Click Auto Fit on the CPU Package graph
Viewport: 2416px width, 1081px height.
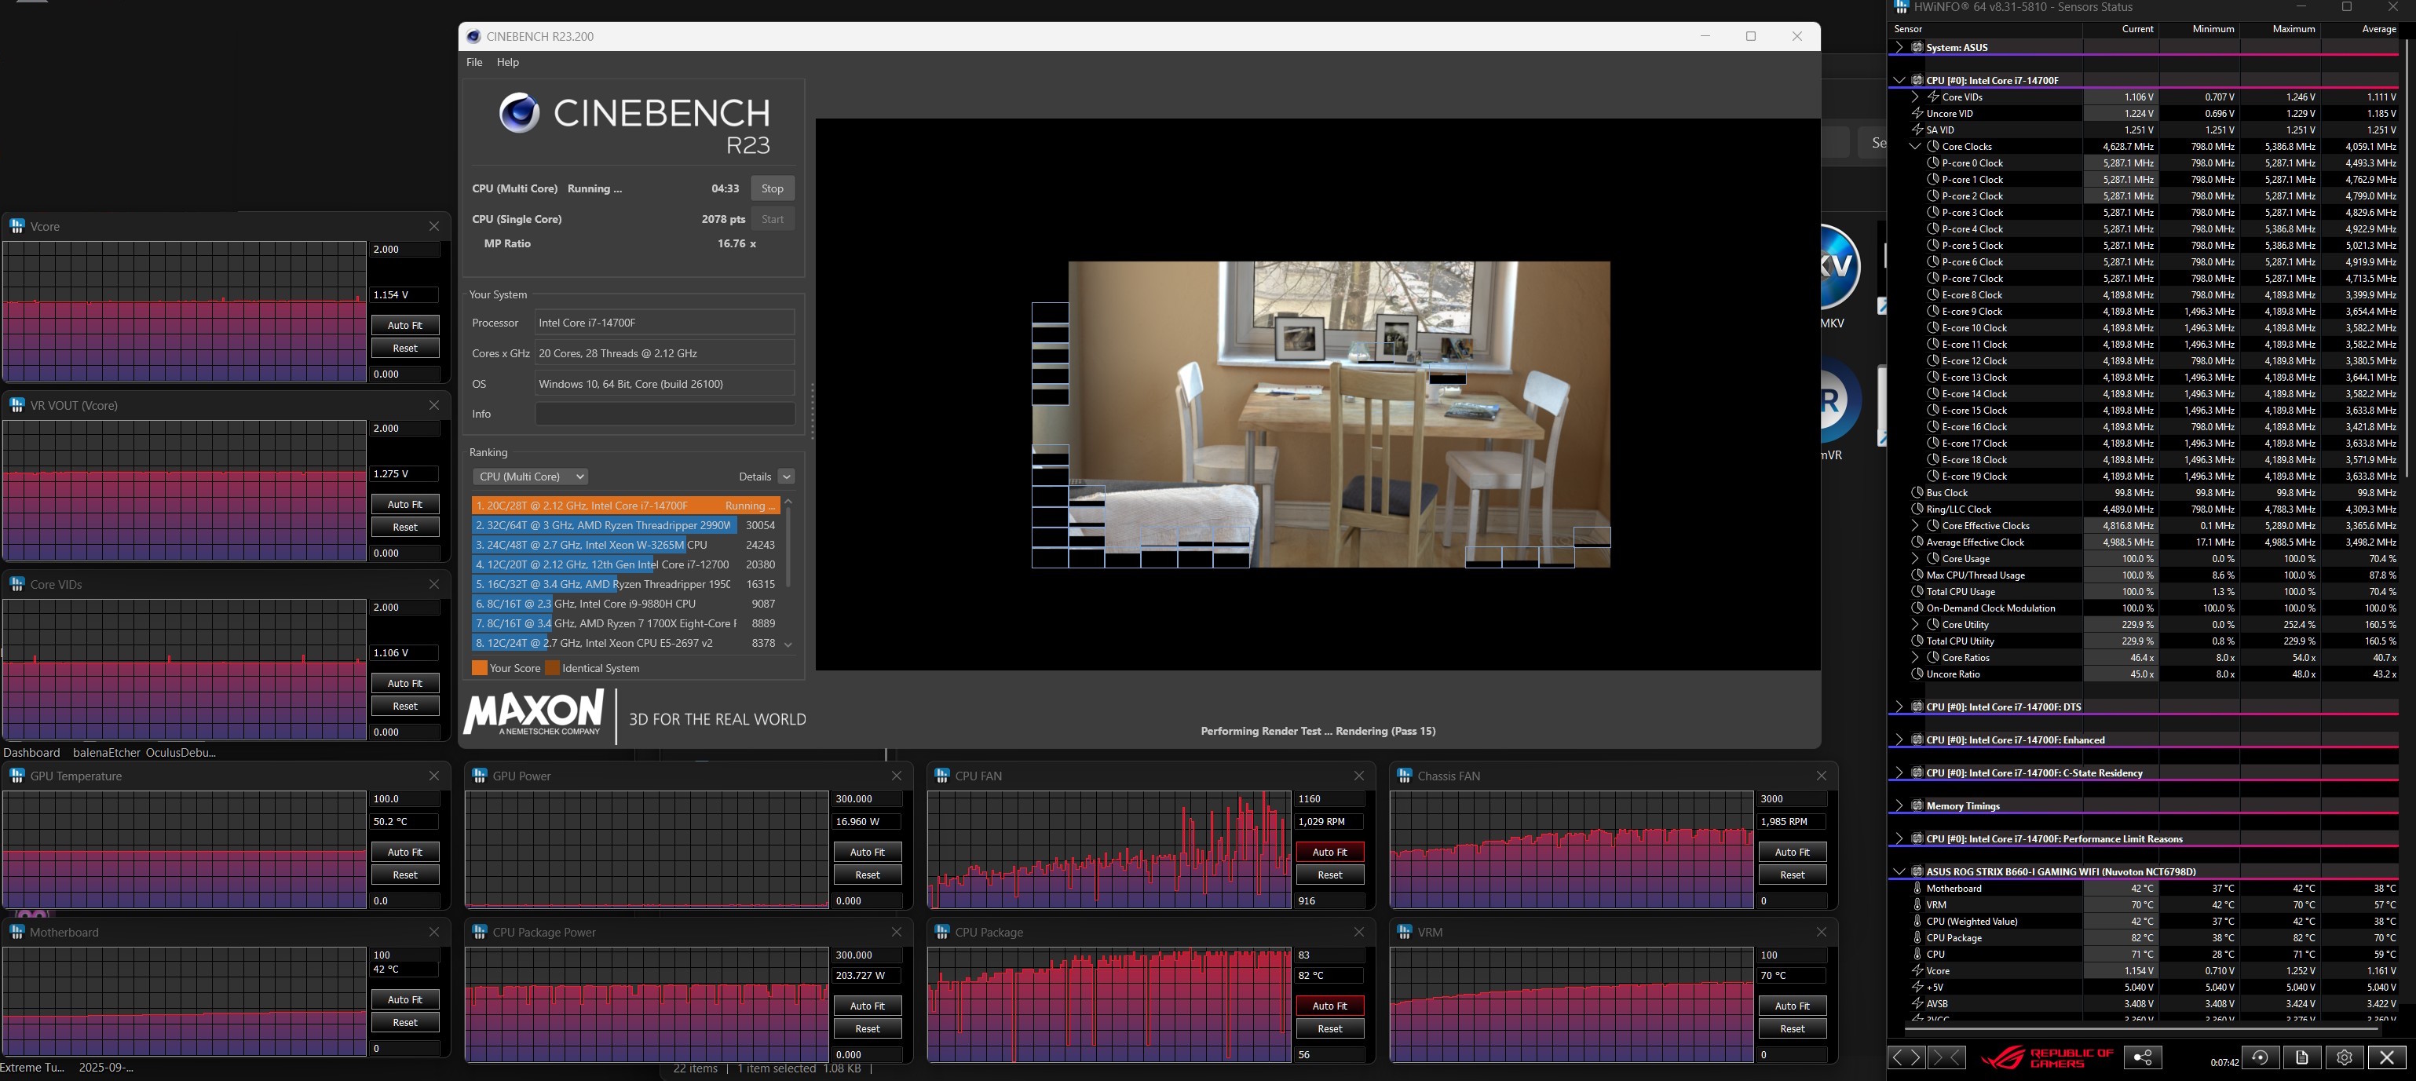pyautogui.click(x=1330, y=1006)
